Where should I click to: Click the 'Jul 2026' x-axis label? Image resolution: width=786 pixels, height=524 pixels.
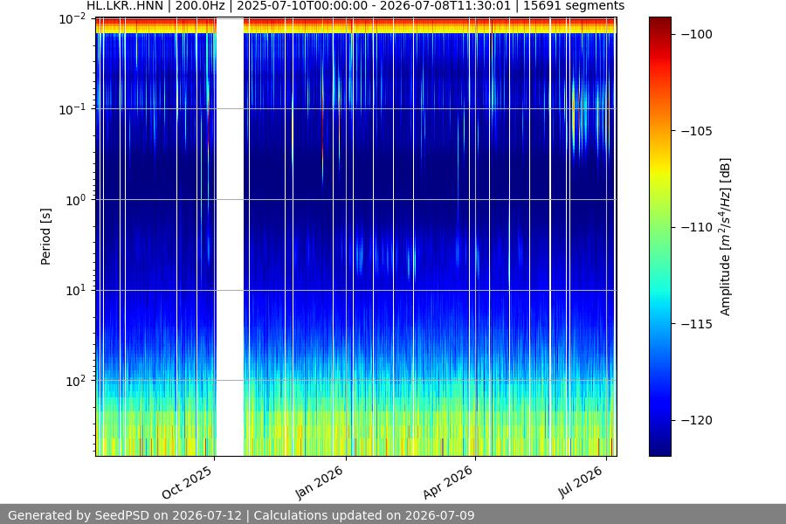[581, 482]
